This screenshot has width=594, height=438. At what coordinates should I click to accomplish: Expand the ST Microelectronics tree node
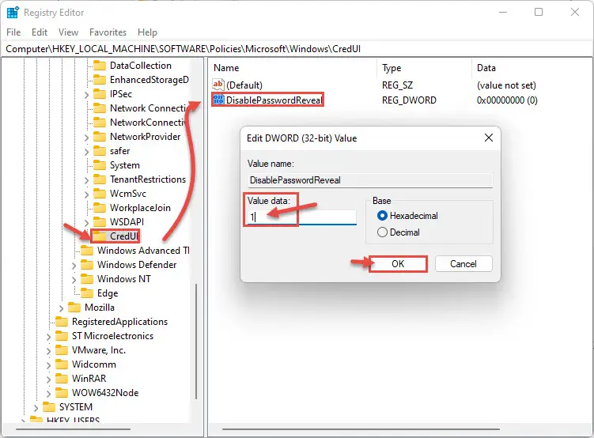pos(48,337)
